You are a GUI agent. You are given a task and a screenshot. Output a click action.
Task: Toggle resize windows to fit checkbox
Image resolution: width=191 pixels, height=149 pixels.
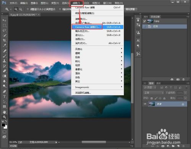[28, 9]
